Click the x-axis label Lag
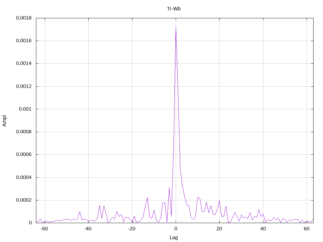Viewport: 323px width, 242px height. click(x=174, y=238)
